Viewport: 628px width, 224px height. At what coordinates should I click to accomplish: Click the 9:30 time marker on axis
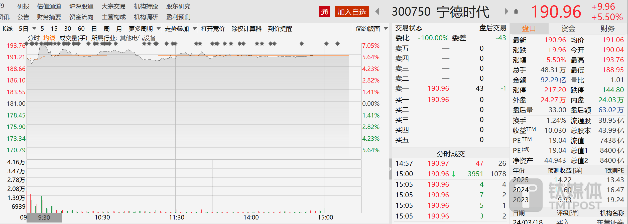click(x=44, y=217)
